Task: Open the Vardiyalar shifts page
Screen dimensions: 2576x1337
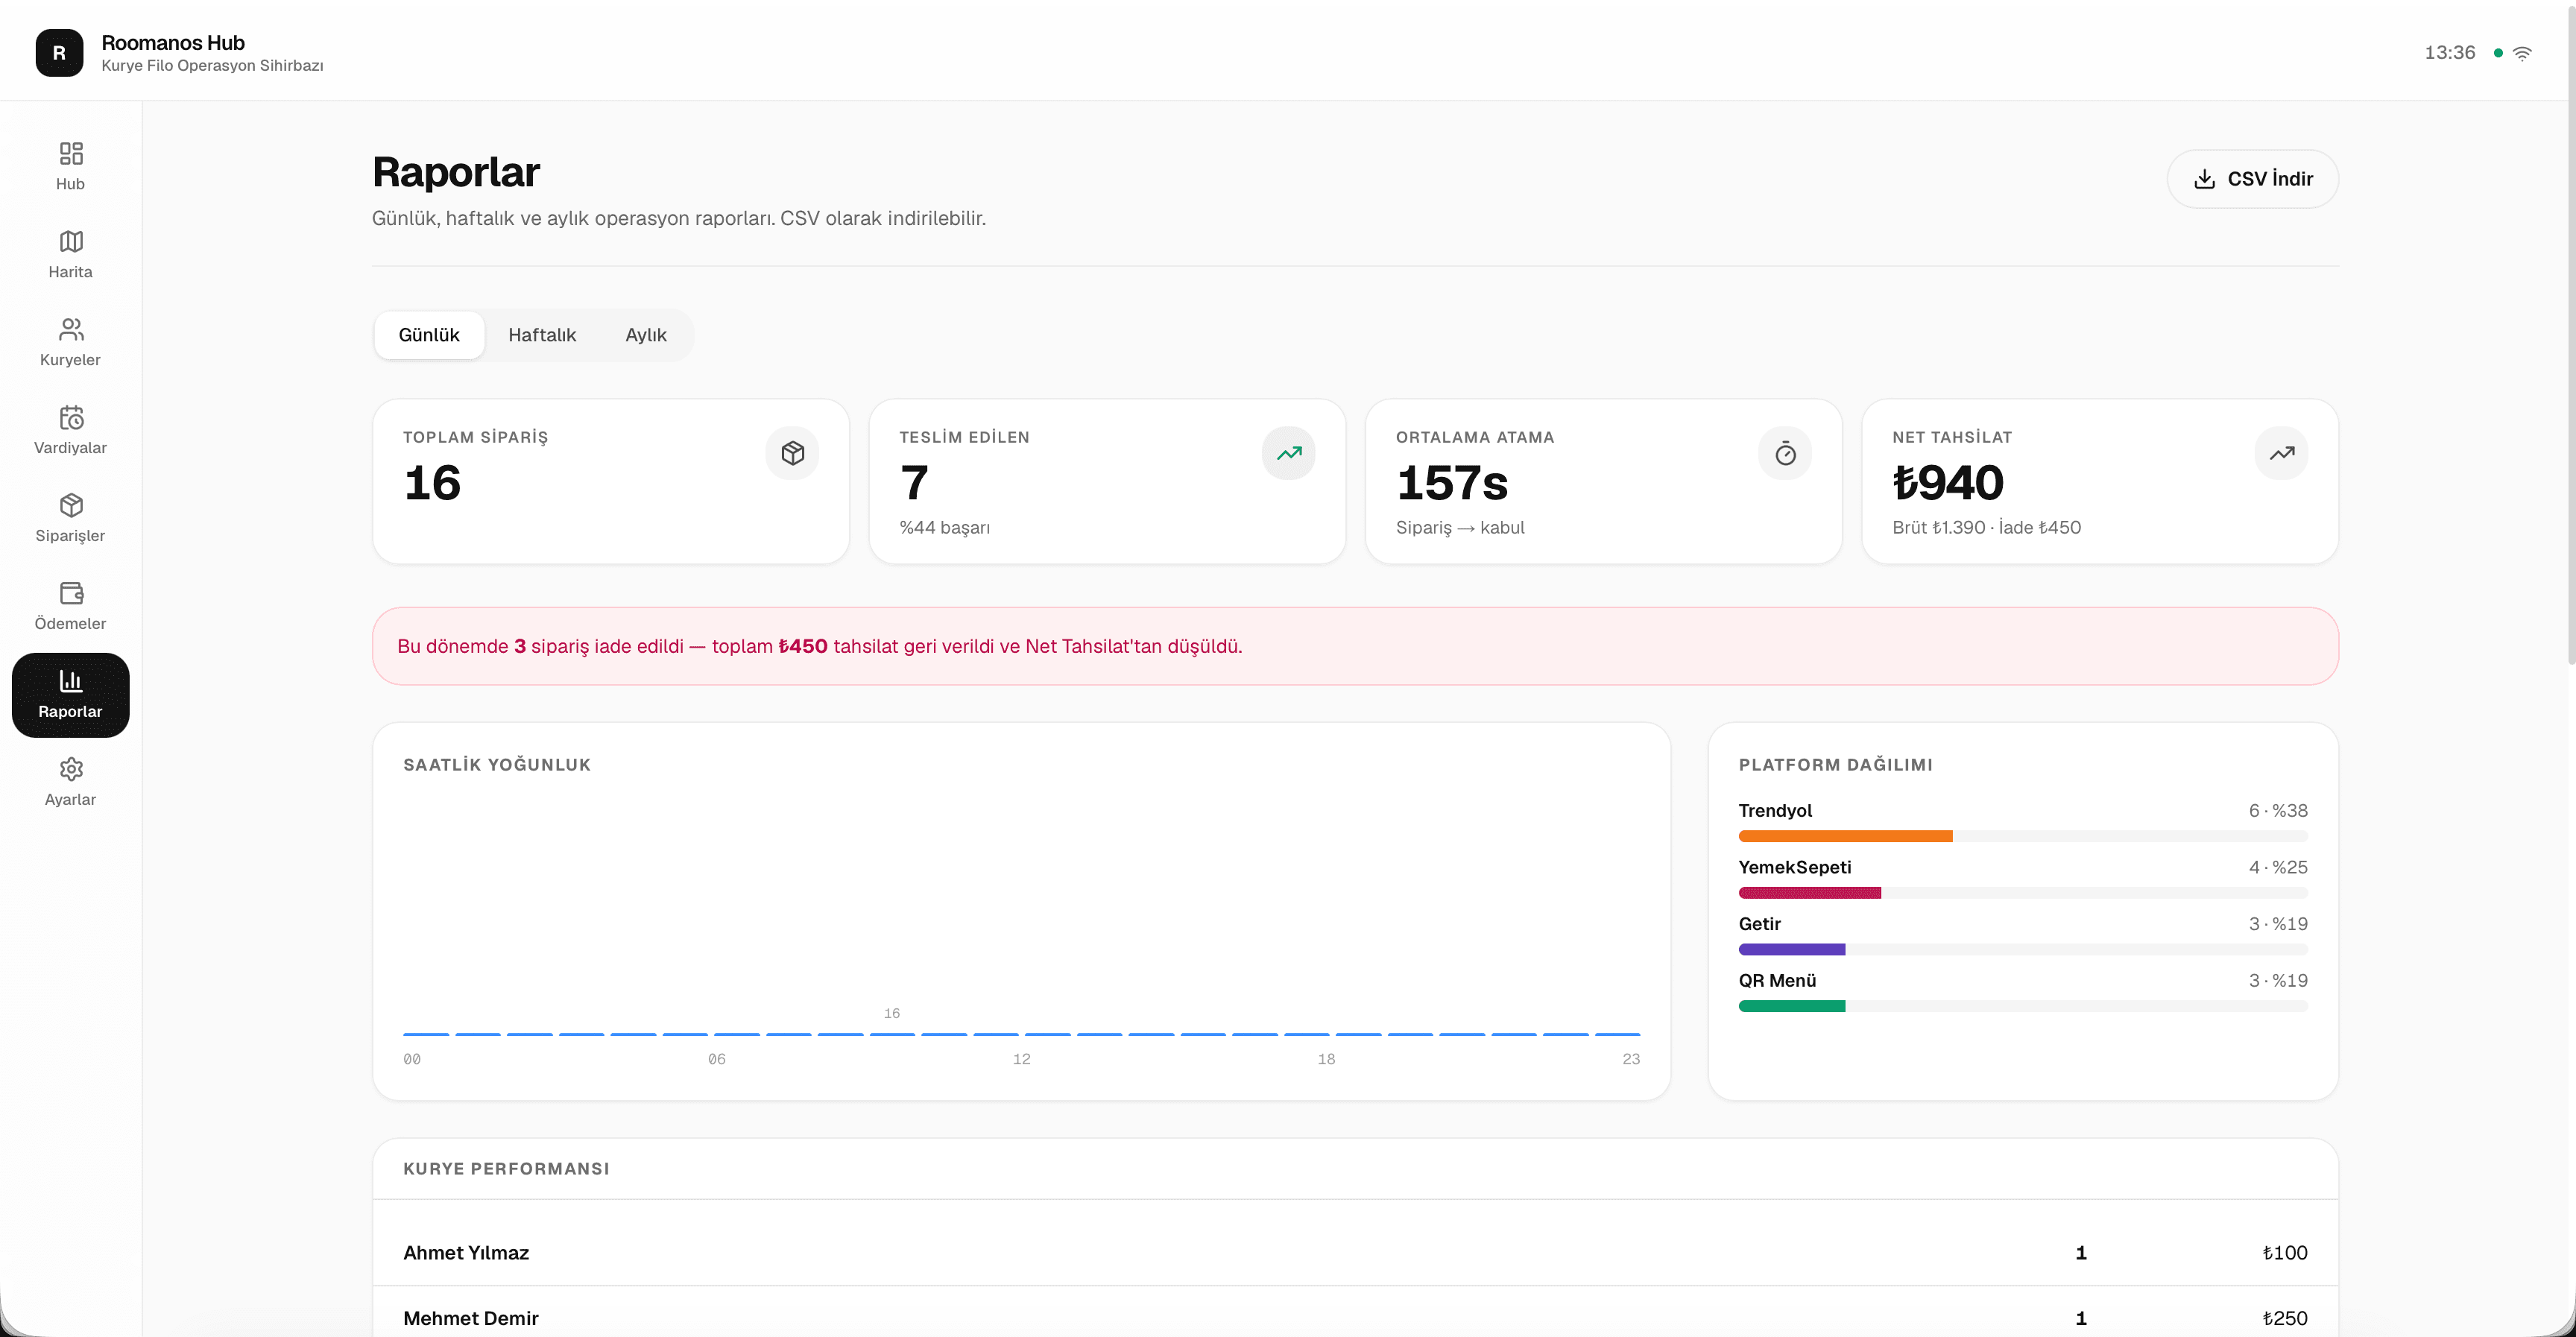Action: click(70, 430)
